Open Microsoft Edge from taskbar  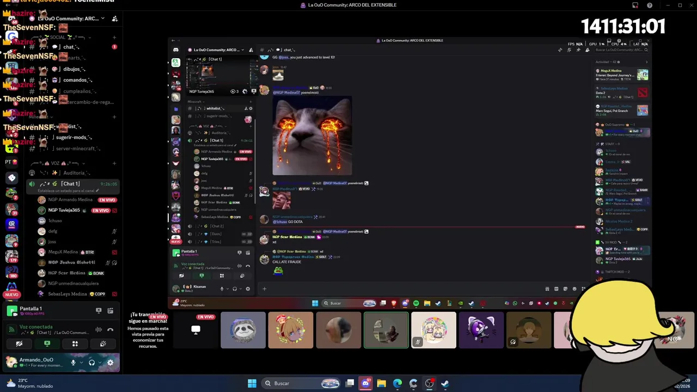click(397, 383)
